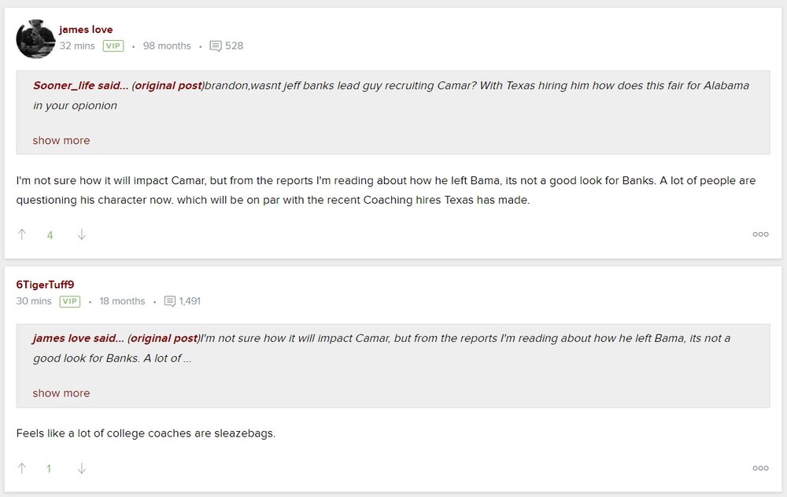
Task: Click james love's avatar picture
Action: 35,39
